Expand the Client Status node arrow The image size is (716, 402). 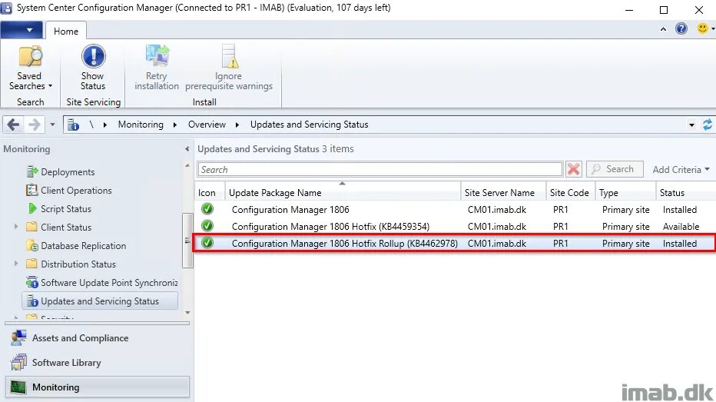16,227
